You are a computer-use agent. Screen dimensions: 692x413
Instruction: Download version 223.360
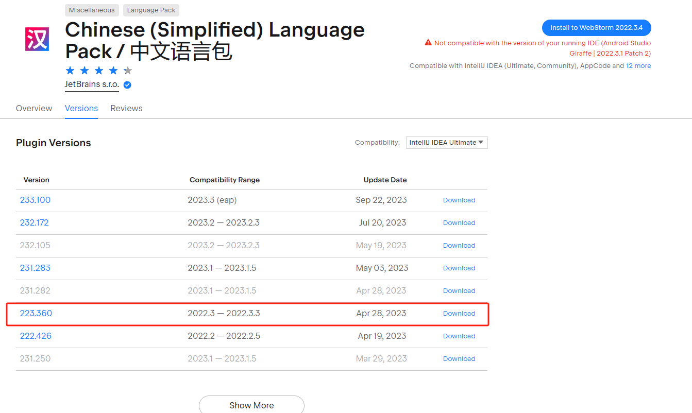coord(459,314)
